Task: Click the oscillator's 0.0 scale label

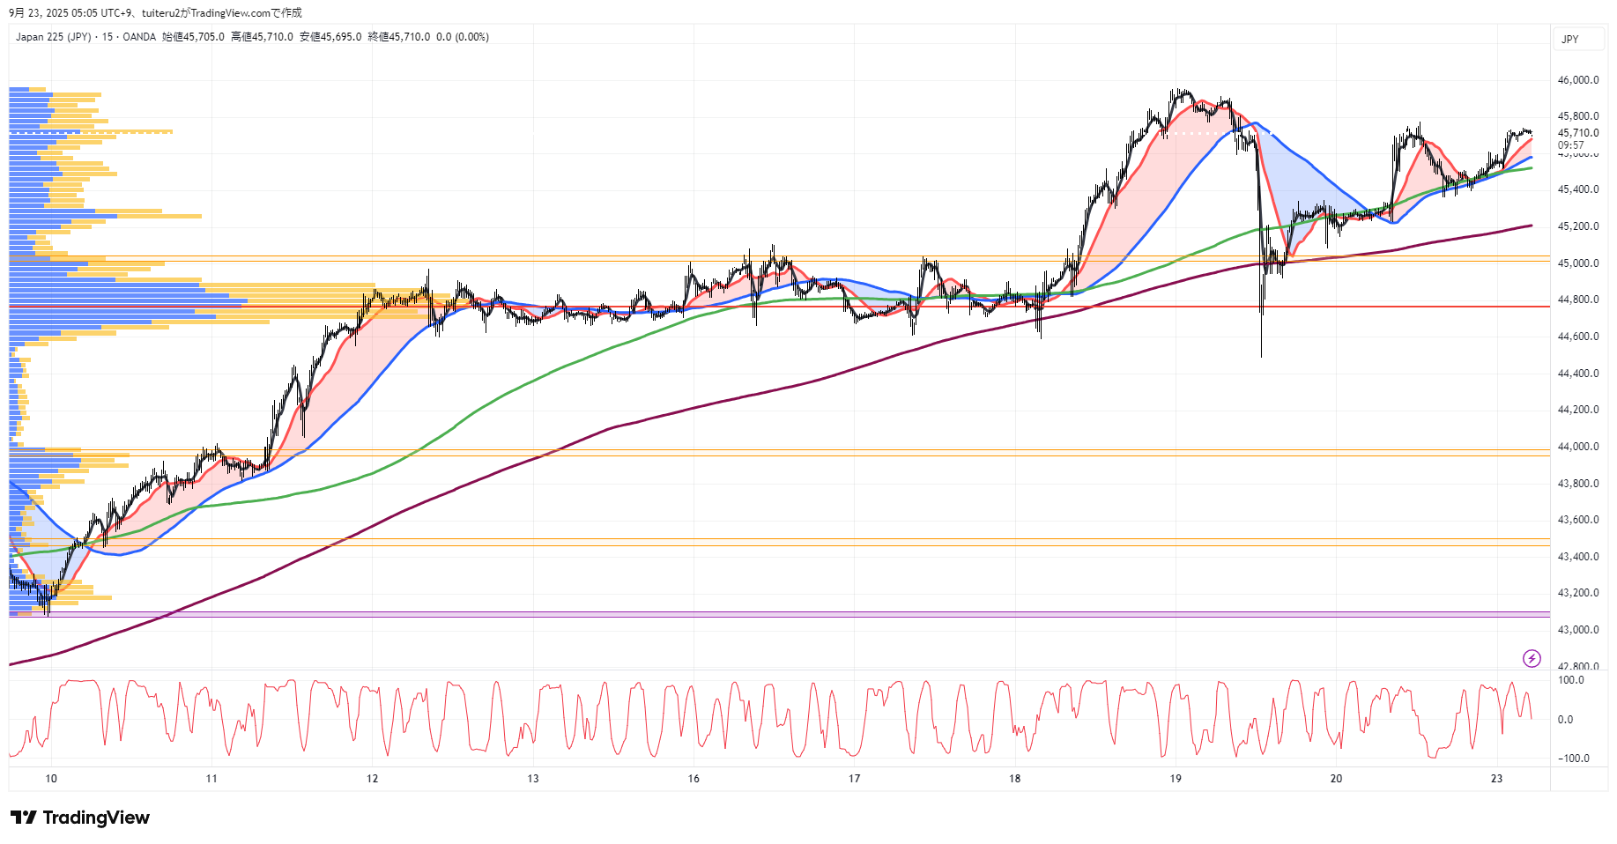Action: point(1565,720)
